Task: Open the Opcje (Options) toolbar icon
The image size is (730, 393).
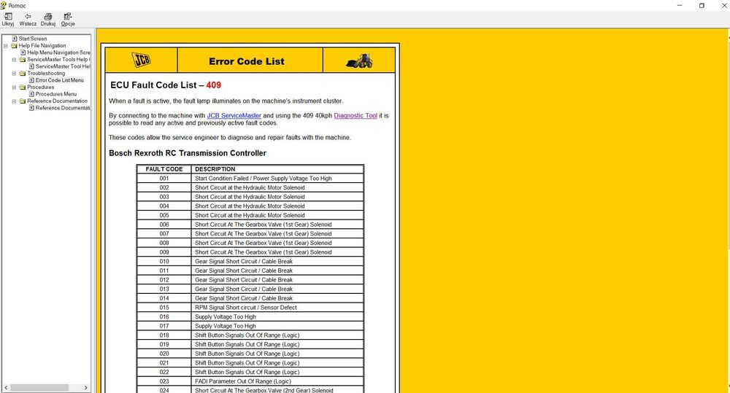Action: pyautogui.click(x=68, y=17)
